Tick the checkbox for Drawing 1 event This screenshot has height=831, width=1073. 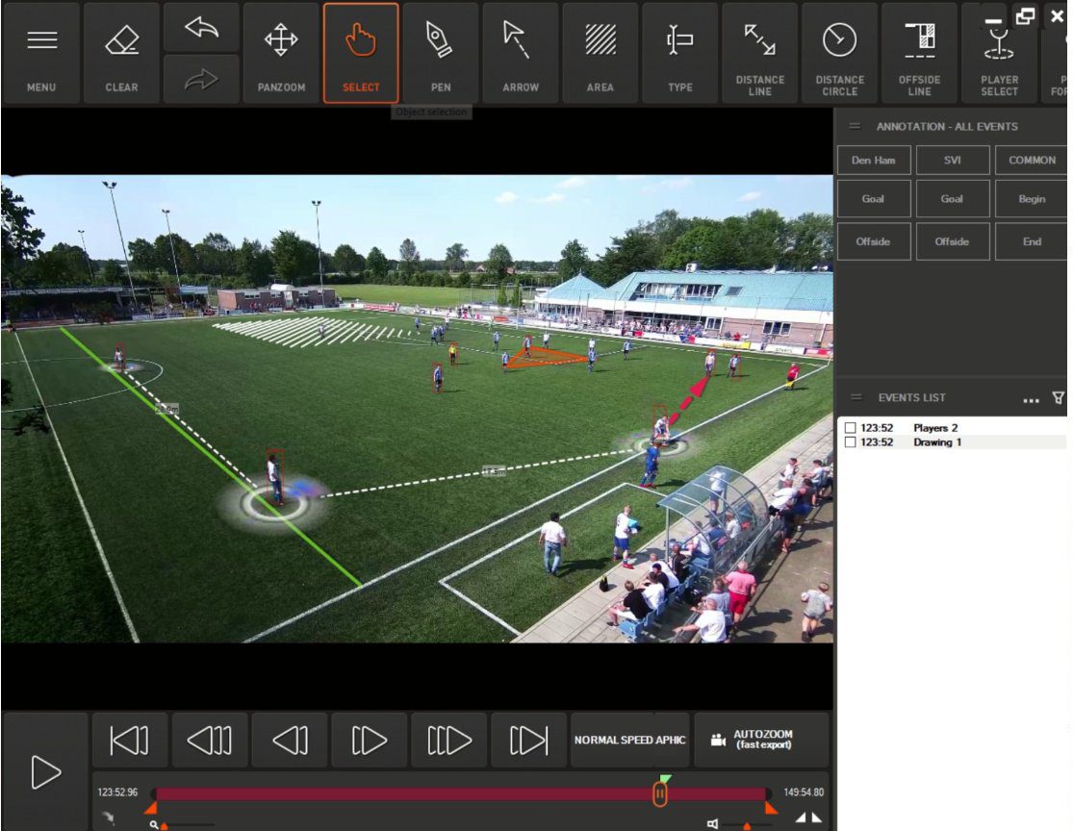coord(851,441)
